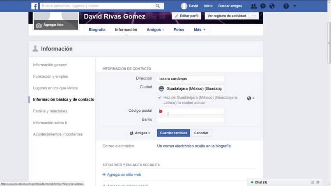The image size is (331, 186).
Task: Open the notifications globe icon
Action: coord(272,6)
